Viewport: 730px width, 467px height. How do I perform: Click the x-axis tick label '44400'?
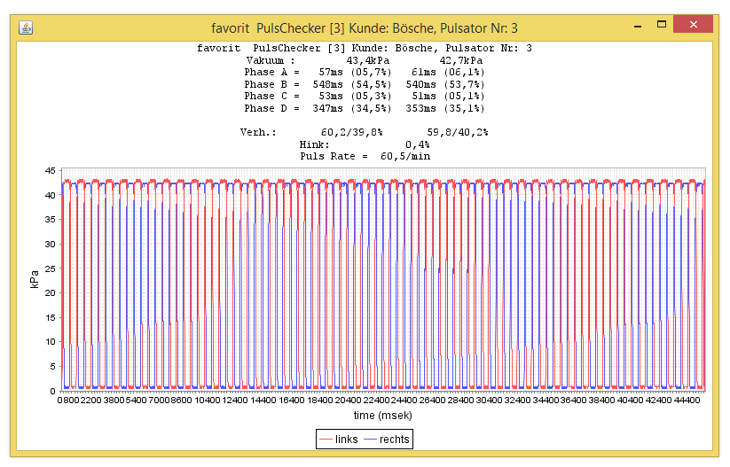tap(687, 400)
